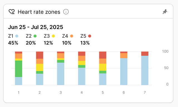This screenshot has width=178, height=107.
Task: Click the 13% Z5 percentage value
Action: [85, 43]
